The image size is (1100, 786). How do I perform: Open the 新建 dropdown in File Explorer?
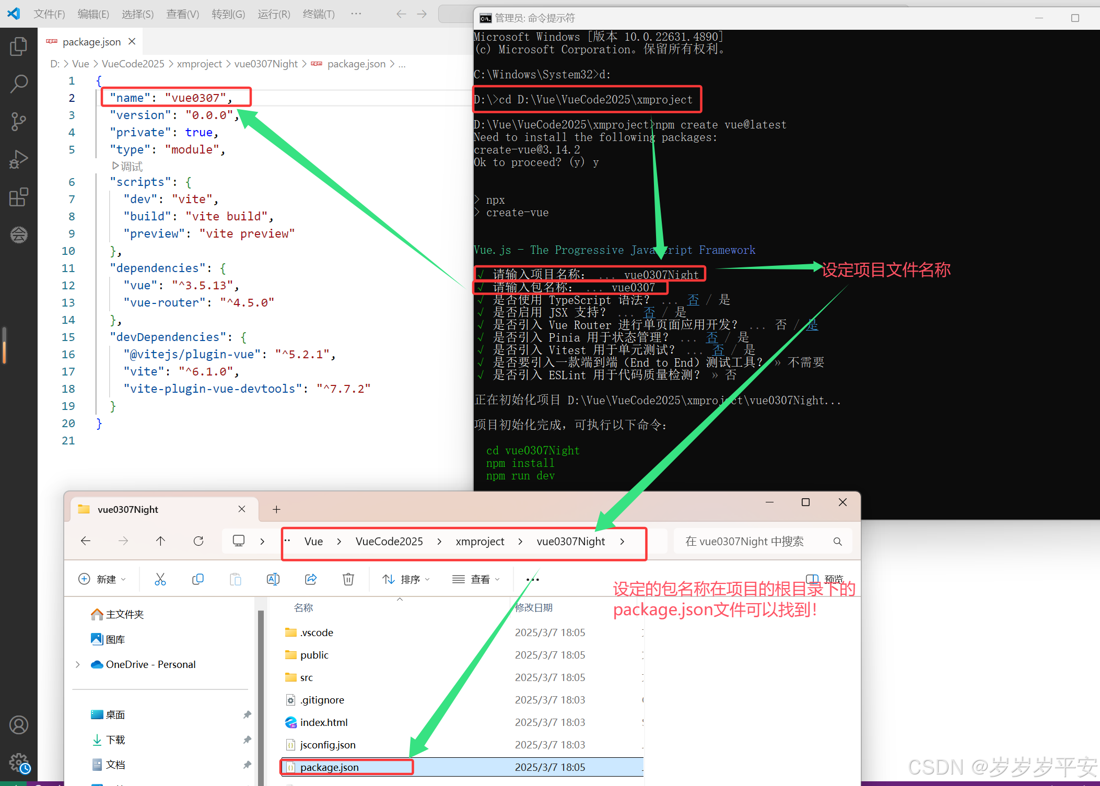(102, 579)
